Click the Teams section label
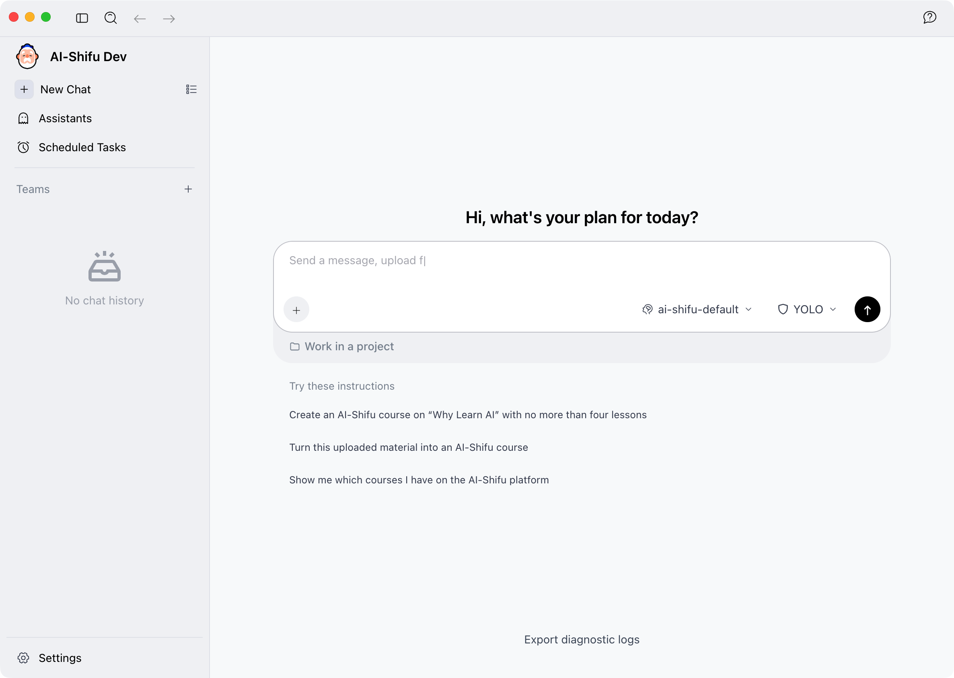Screen dimensions: 954x678 pyautogui.click(x=33, y=189)
